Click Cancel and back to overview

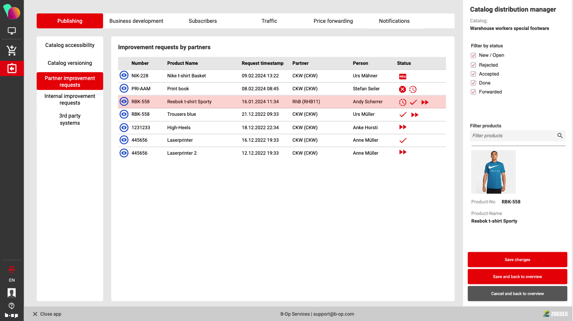[x=517, y=294]
